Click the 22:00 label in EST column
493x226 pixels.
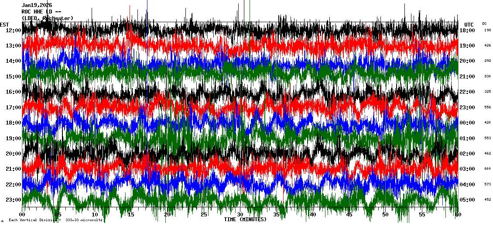point(14,184)
